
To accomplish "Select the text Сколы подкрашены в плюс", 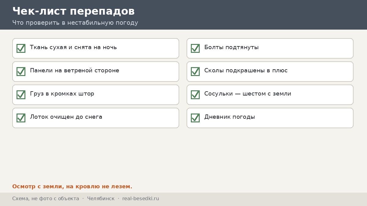I will click(246, 71).
